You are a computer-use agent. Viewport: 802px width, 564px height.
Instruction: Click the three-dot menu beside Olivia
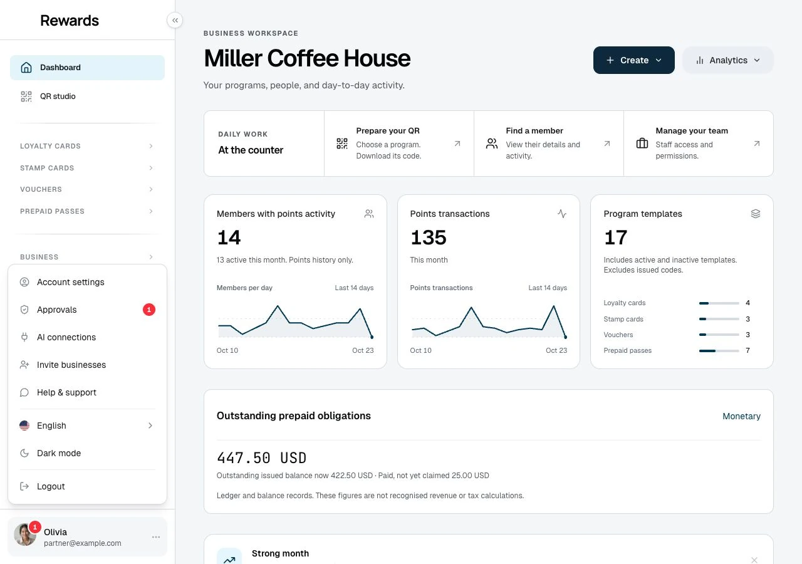coord(156,537)
